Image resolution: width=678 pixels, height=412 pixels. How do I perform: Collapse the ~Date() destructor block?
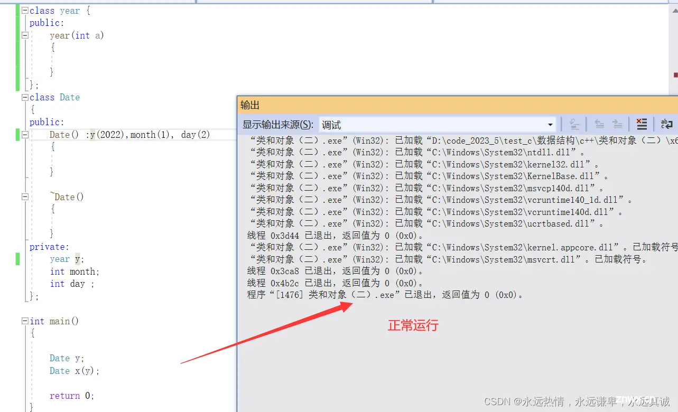click(25, 196)
